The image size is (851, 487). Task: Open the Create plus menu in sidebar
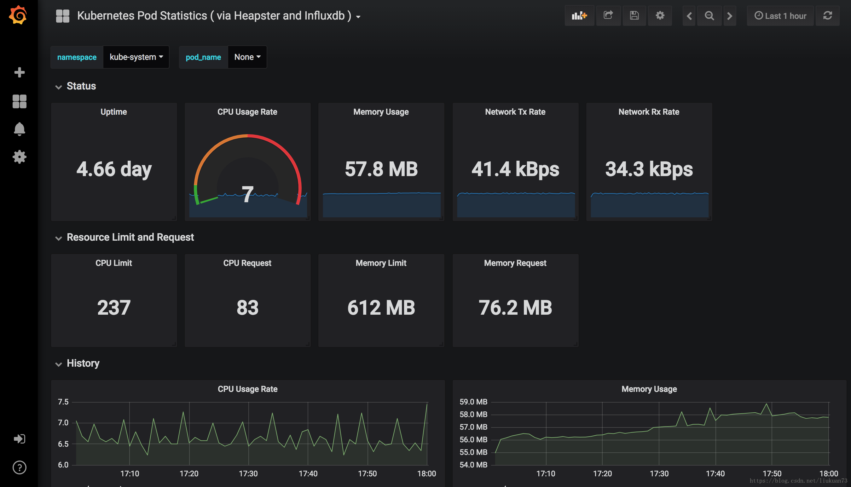tap(20, 72)
